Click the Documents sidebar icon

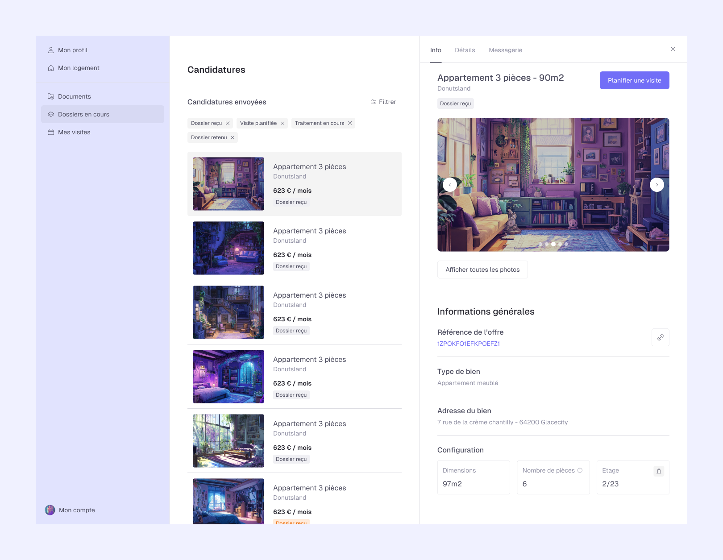pos(50,96)
